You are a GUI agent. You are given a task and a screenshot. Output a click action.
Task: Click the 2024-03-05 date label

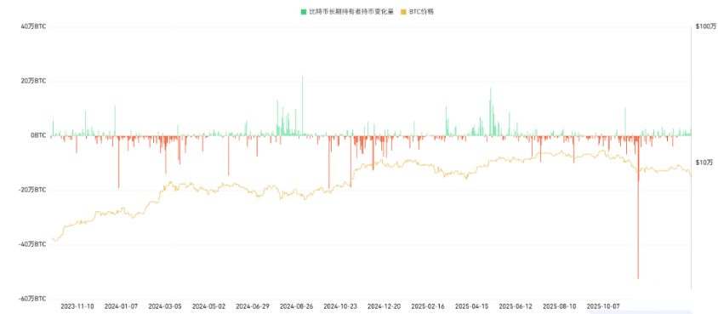pos(165,305)
